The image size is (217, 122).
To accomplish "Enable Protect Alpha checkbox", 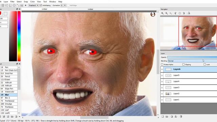I will coord(162,64).
